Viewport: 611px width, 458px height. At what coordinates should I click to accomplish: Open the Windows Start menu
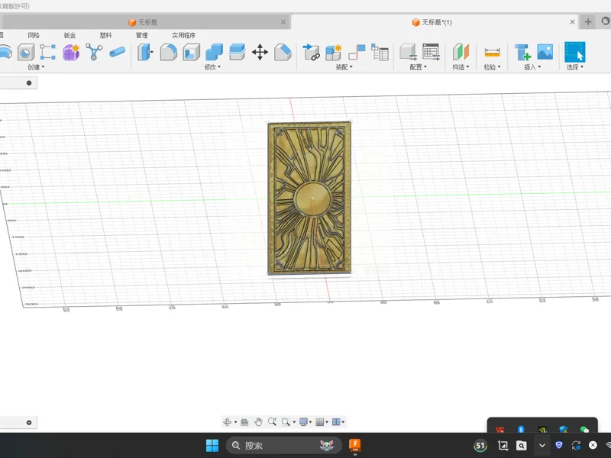[x=212, y=445]
